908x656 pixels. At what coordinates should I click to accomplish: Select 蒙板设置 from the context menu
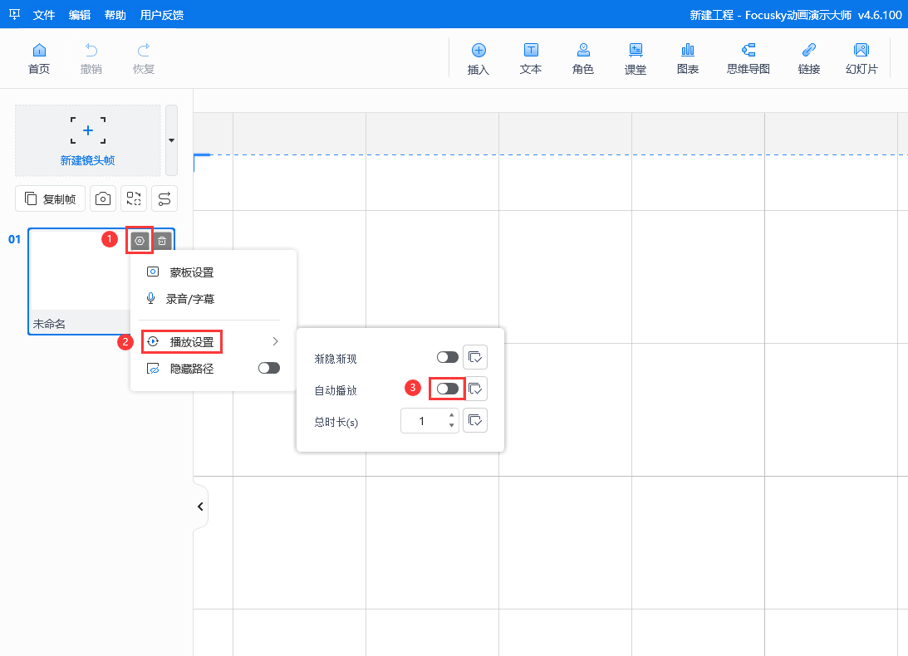coord(191,272)
